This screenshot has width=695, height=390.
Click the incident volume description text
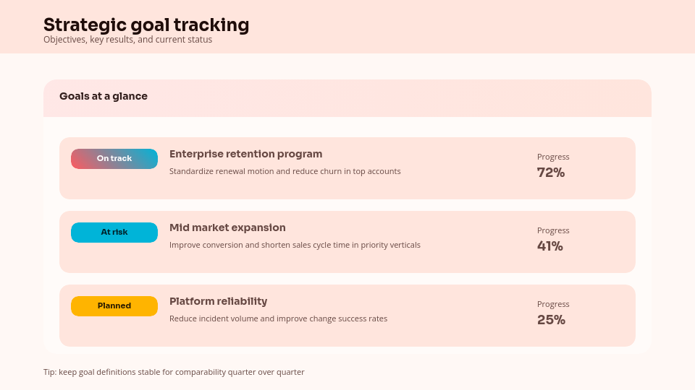[x=278, y=318]
